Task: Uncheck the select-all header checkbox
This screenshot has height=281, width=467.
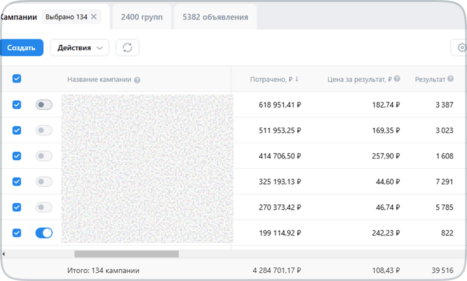Action: (x=17, y=79)
